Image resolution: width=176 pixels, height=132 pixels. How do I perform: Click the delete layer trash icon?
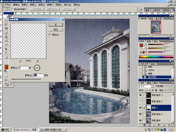(x=169, y=125)
